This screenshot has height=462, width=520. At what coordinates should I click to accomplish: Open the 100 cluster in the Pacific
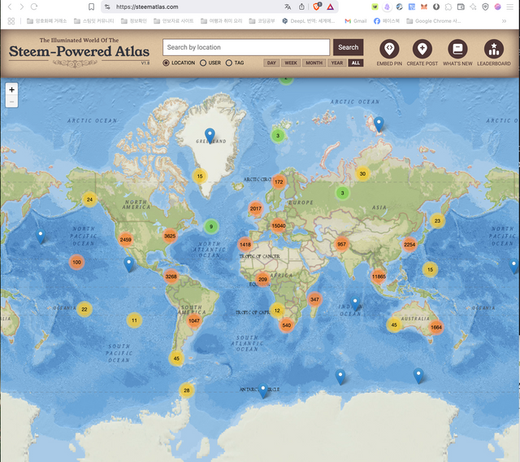76,262
